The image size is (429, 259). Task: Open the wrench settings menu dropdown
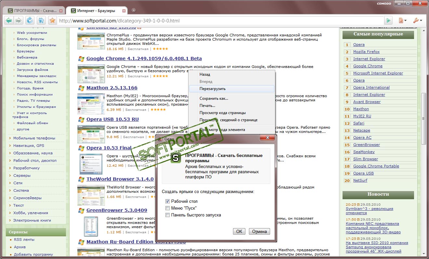pos(417,20)
